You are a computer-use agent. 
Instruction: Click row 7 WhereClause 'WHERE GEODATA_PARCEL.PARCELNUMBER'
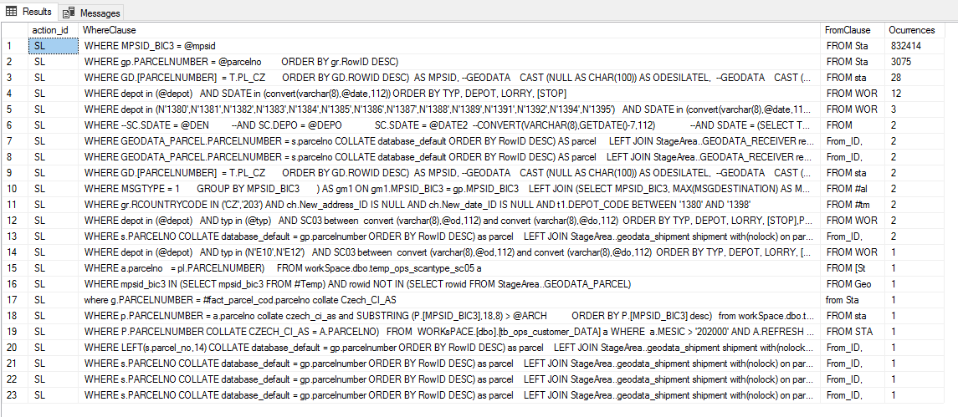449,140
